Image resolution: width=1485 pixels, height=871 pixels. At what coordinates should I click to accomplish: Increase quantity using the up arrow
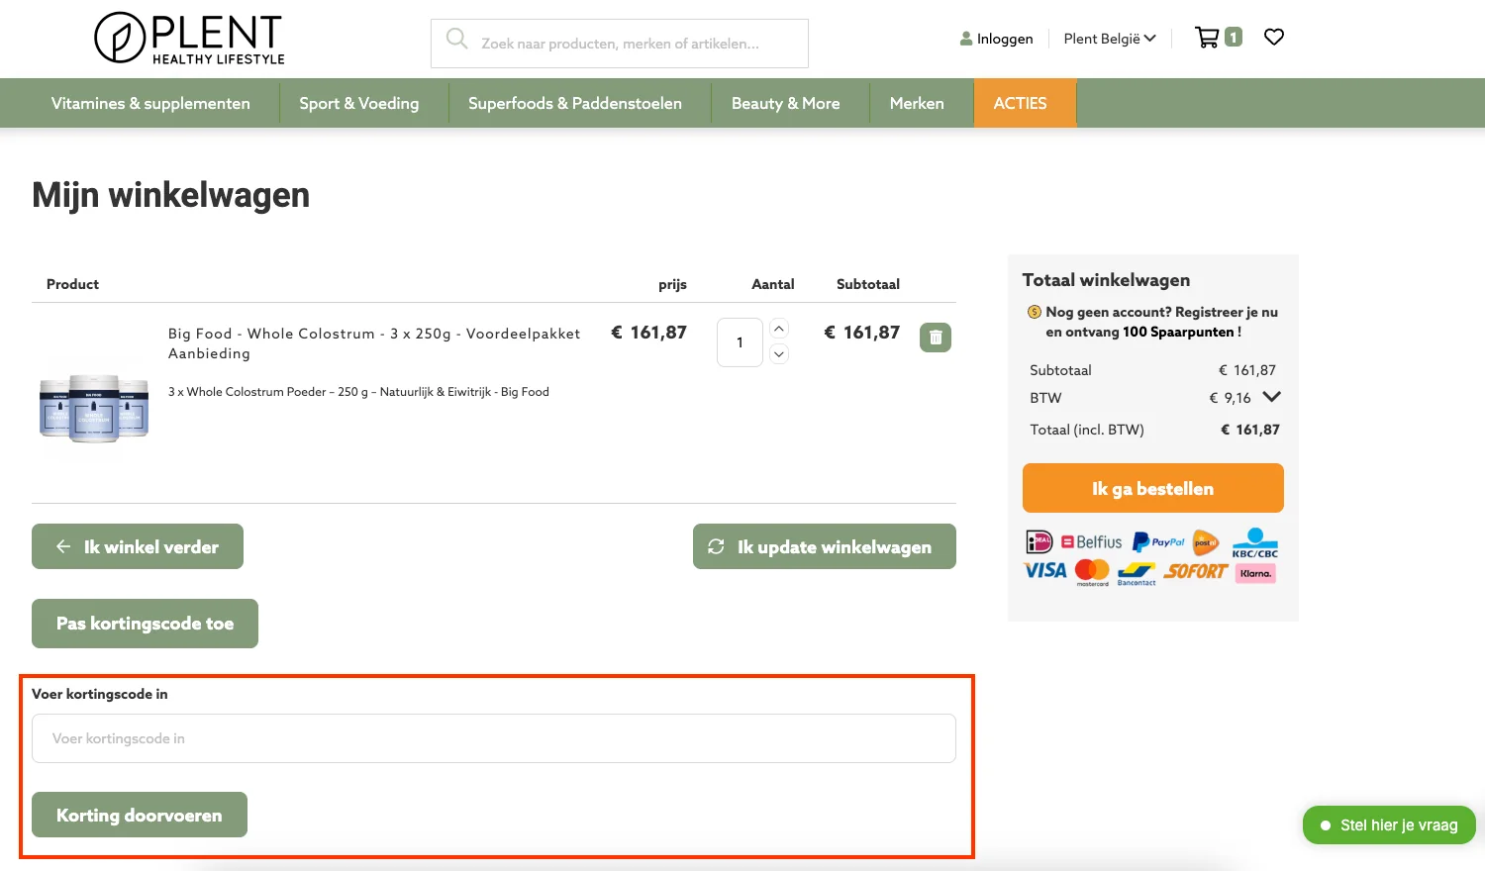click(x=779, y=329)
